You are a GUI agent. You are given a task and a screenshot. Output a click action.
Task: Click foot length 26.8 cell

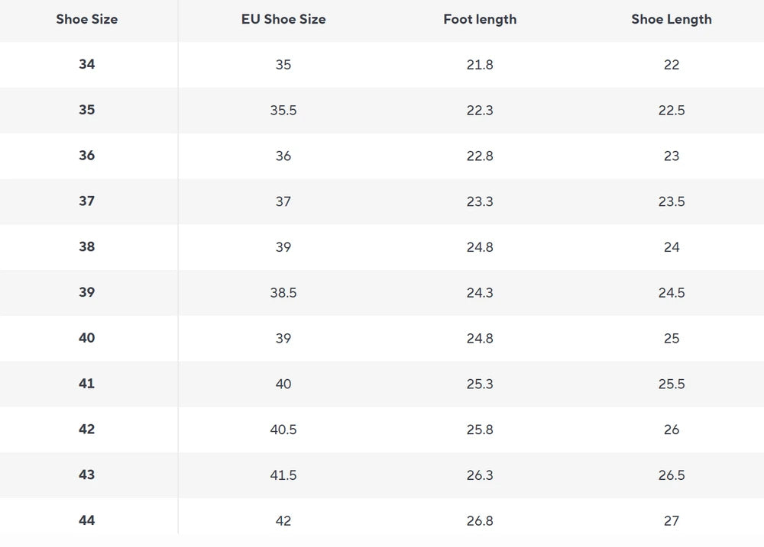click(x=480, y=520)
